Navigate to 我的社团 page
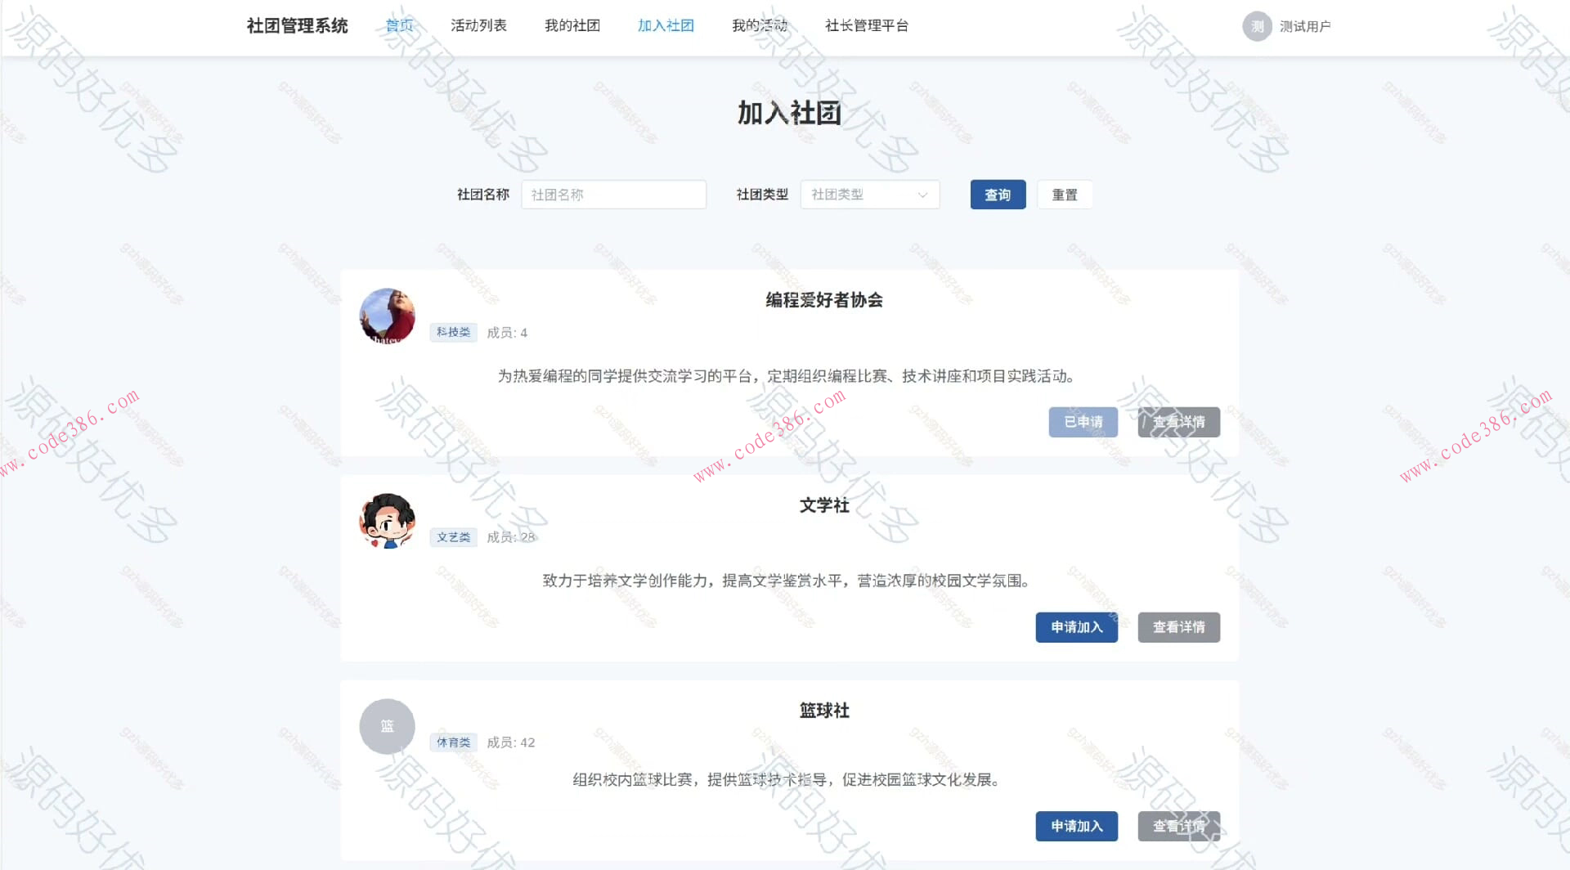The image size is (1570, 870). tap(572, 25)
